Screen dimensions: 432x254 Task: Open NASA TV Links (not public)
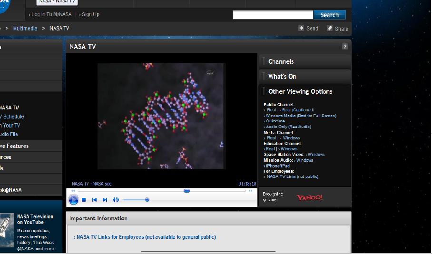coord(293,176)
